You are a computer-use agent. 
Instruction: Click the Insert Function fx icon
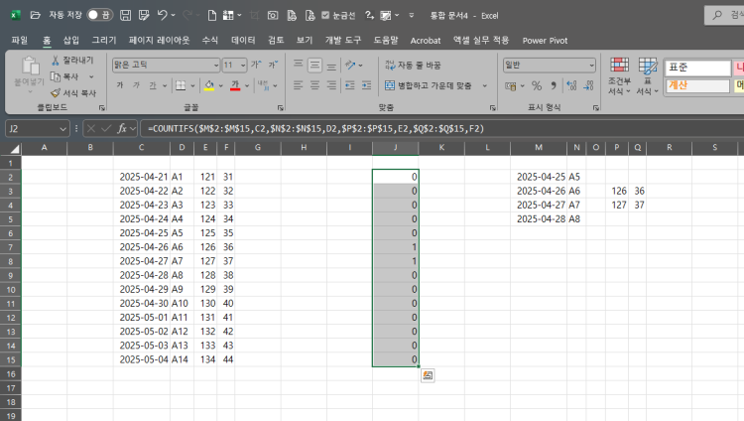click(x=122, y=129)
